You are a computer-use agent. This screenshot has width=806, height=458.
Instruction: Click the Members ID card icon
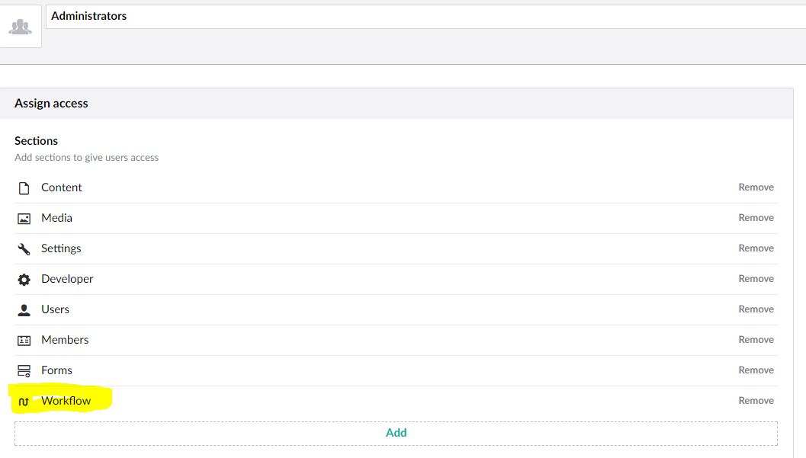coord(24,341)
